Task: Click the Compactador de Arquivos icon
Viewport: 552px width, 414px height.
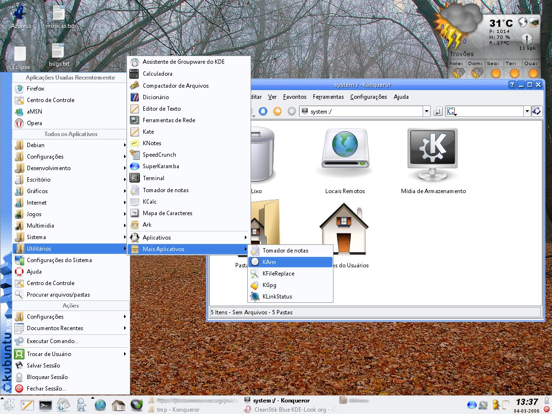Action: [x=134, y=86]
